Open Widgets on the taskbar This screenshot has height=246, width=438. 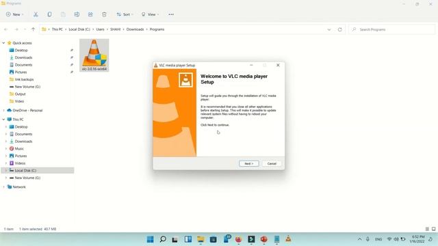pos(188,239)
